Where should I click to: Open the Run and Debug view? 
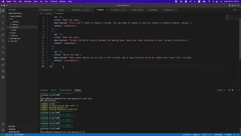(3, 29)
